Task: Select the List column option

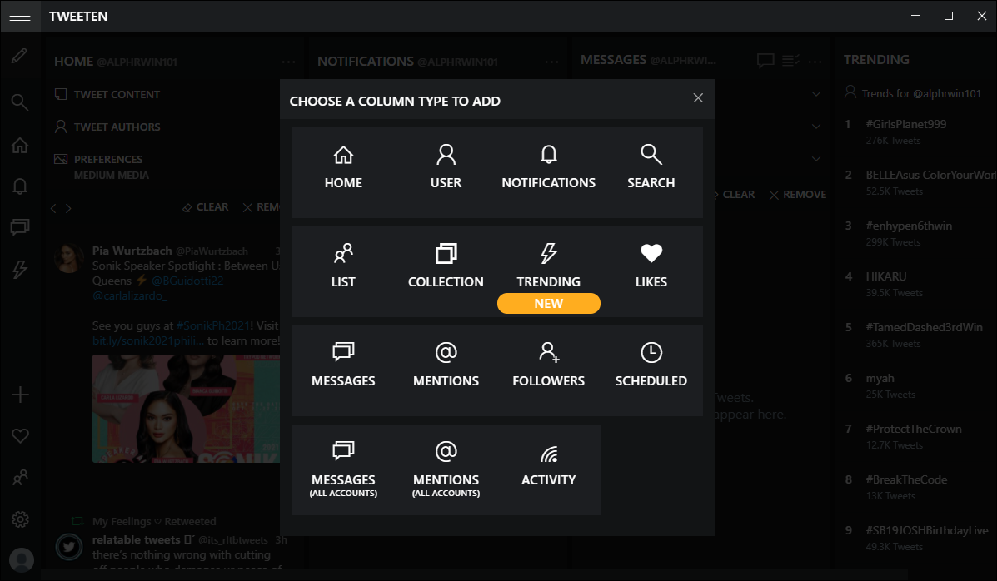Action: coord(343,266)
